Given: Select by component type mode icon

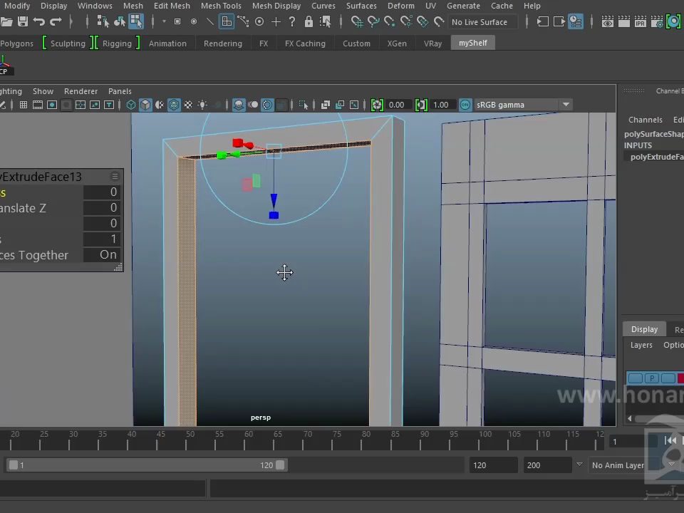Looking at the screenshot, I should coord(136,21).
